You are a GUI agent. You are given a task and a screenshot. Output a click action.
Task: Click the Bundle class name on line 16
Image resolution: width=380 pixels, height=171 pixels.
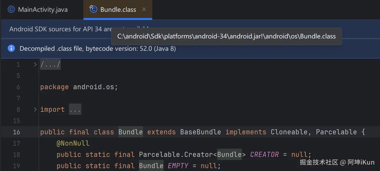click(x=130, y=132)
